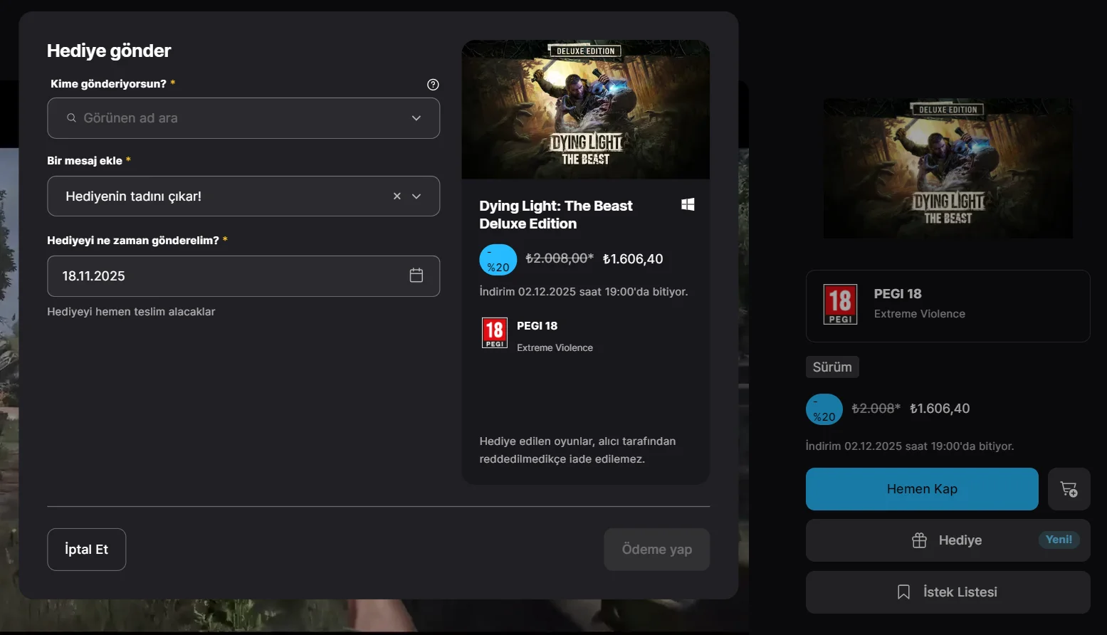The height and width of the screenshot is (635, 1107).
Task: Click the delivery date field 18.11.2025
Action: [243, 276]
